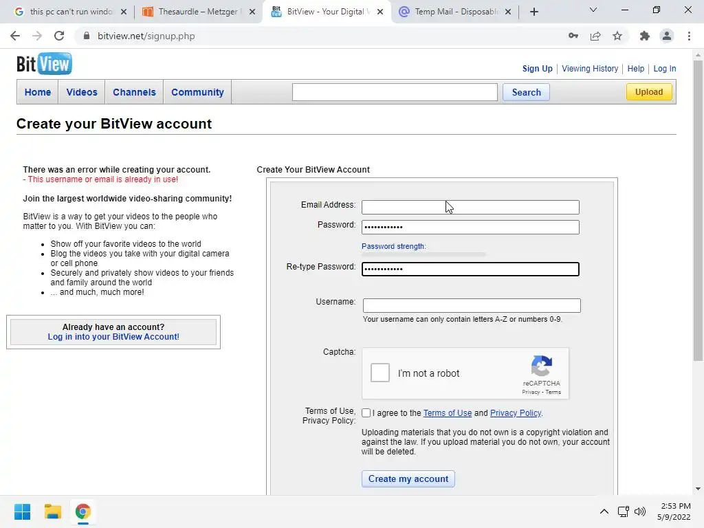Screen dimensions: 704x528
Task: Open the Sign Up link
Action: [537, 69]
